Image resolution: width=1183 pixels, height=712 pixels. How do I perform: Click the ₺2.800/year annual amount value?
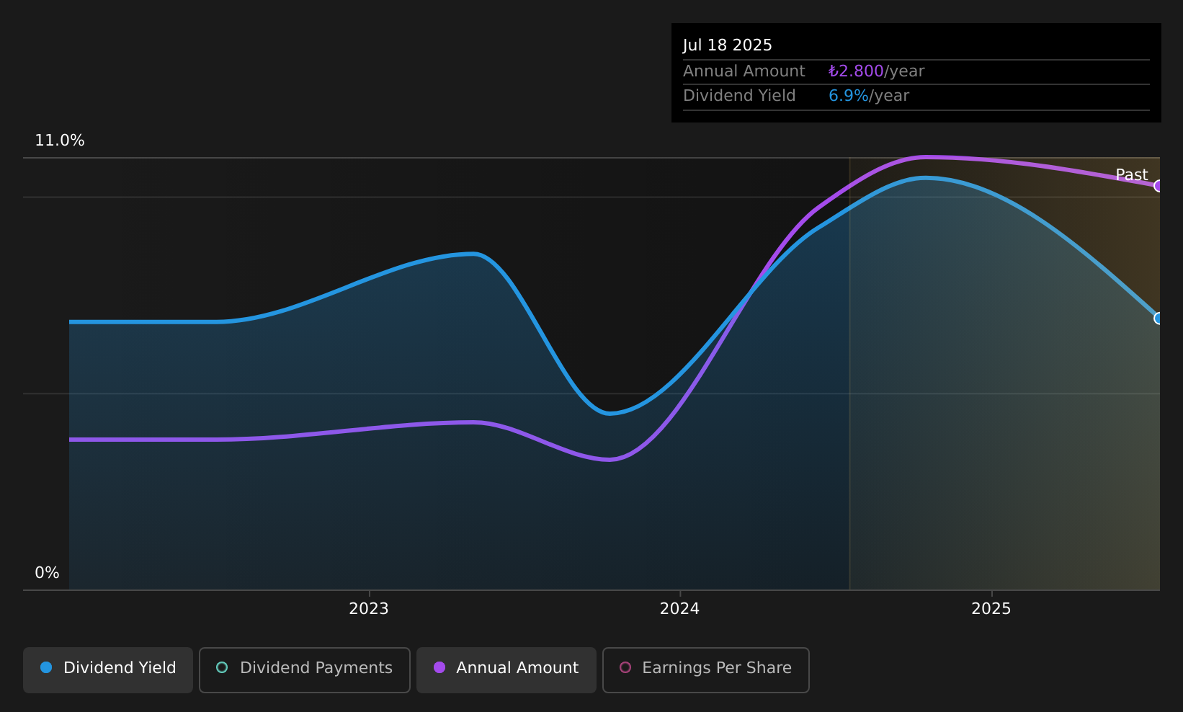tap(877, 71)
